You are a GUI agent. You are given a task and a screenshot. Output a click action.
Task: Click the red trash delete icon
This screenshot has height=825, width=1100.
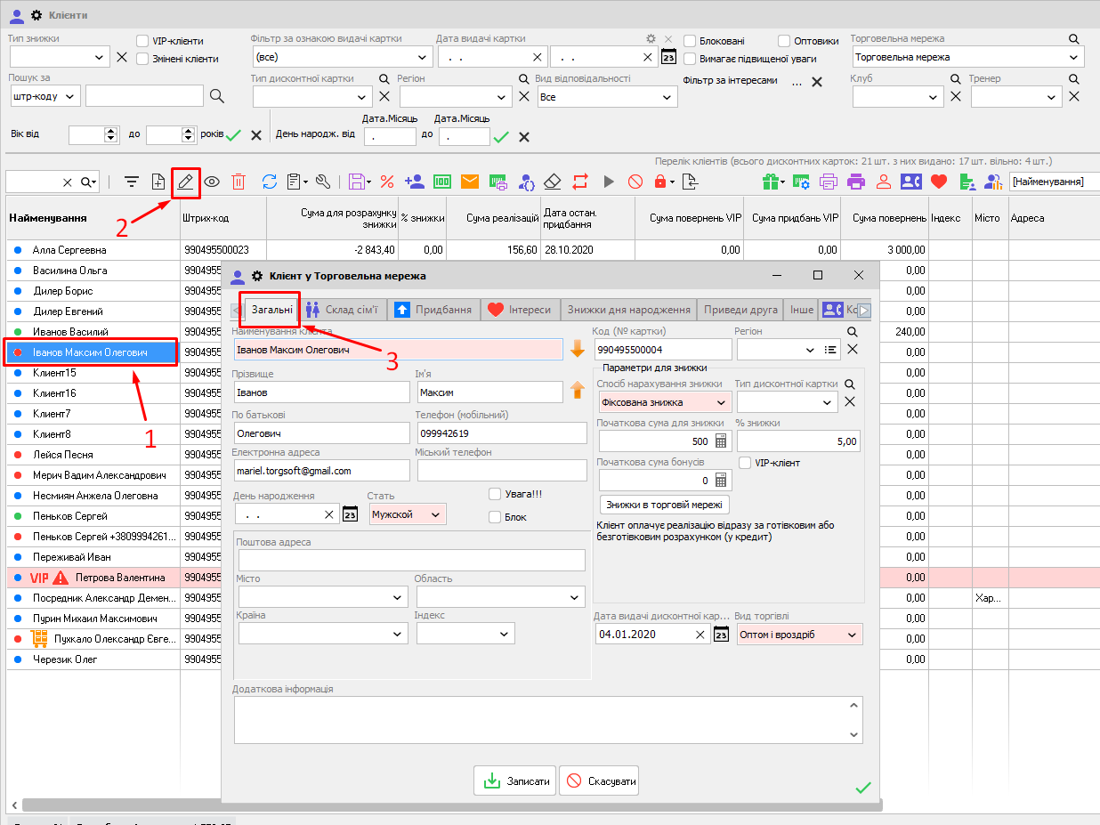239,182
